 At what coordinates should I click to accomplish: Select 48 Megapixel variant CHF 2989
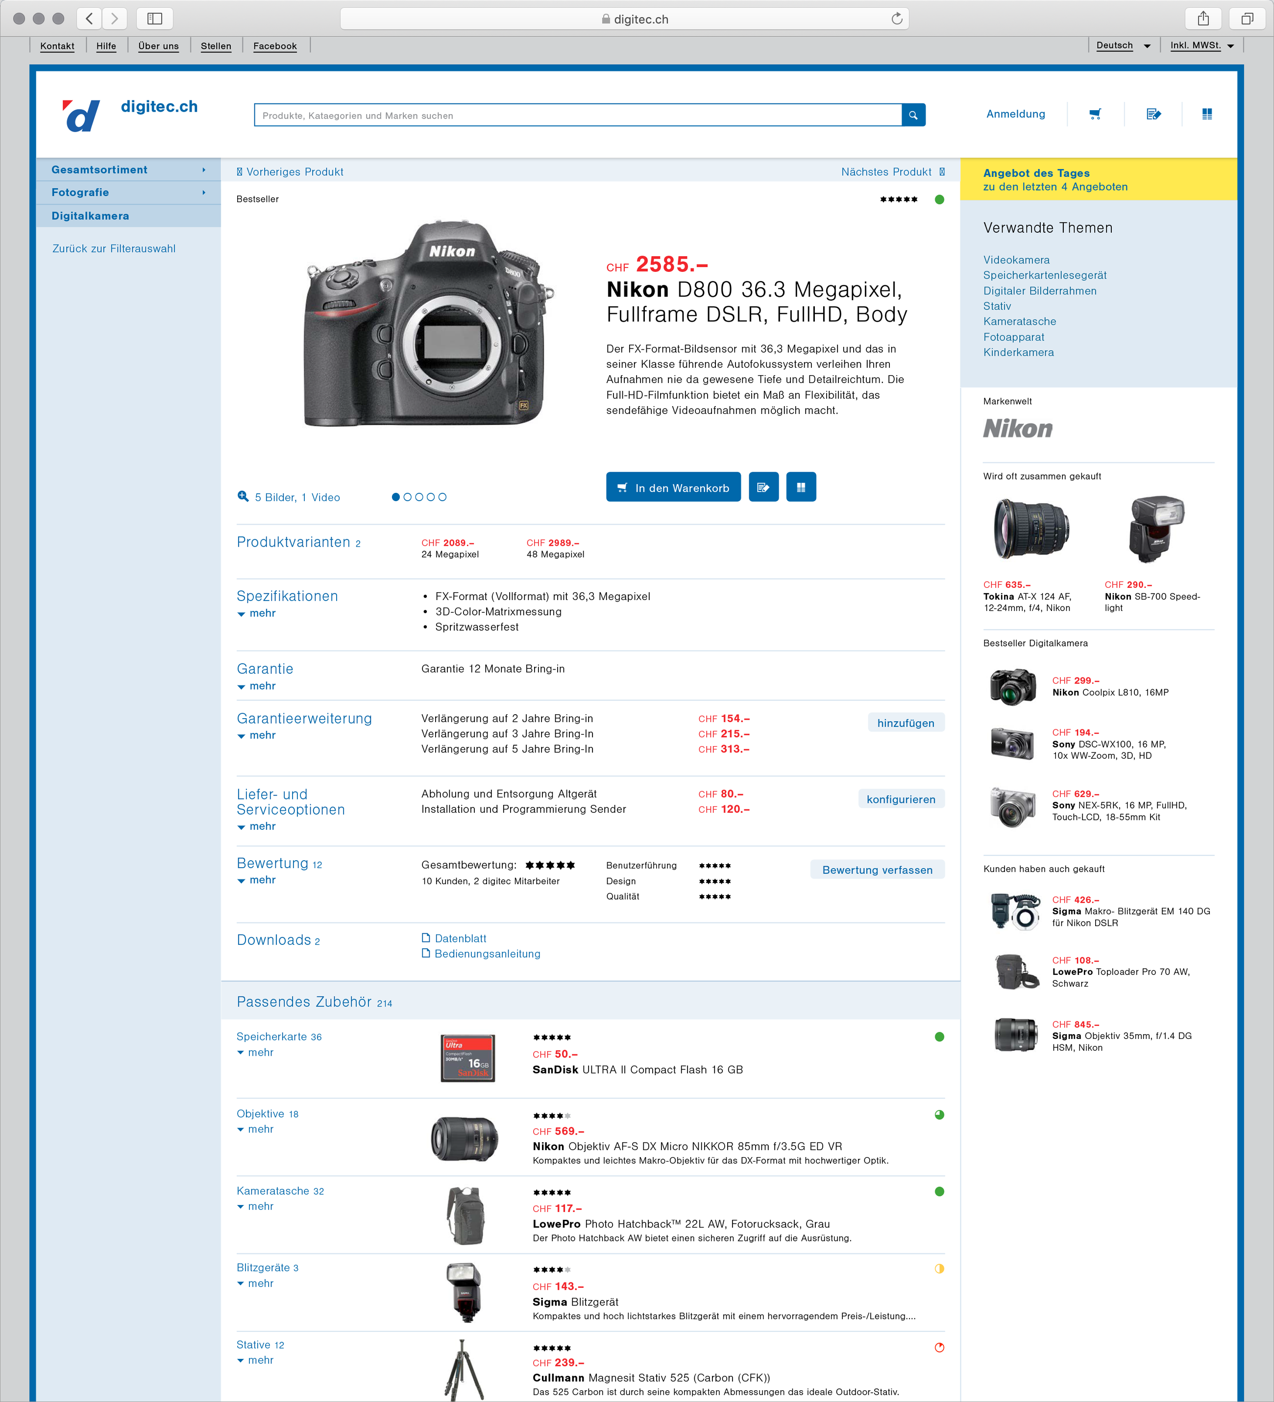tap(555, 548)
